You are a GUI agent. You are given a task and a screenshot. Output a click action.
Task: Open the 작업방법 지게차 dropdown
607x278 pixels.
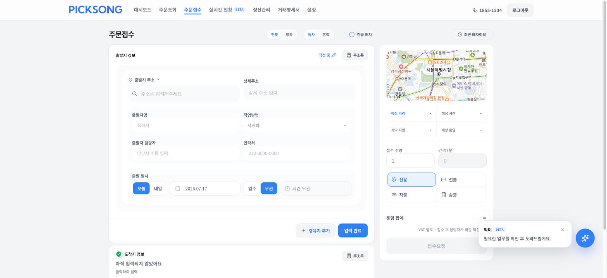(x=297, y=125)
